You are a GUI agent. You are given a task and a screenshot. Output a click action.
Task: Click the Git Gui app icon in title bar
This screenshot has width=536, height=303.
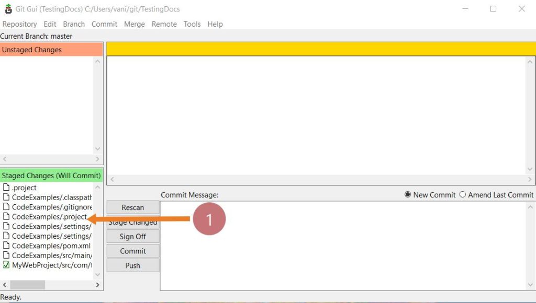(8, 9)
